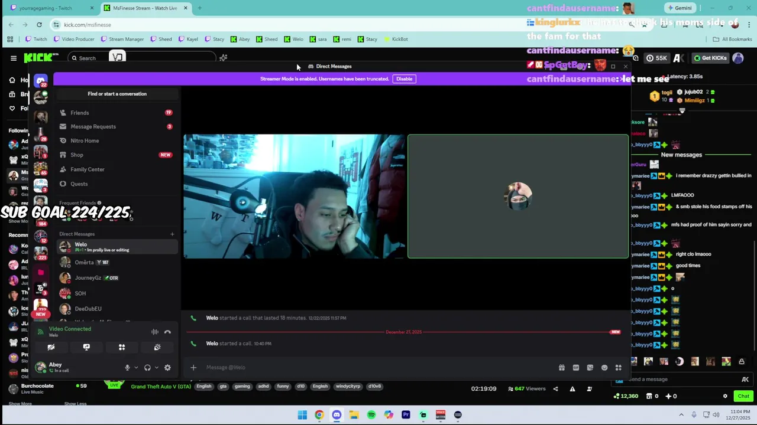This screenshot has width=757, height=425.
Task: Open All Bookmarks folder
Action: [732, 39]
